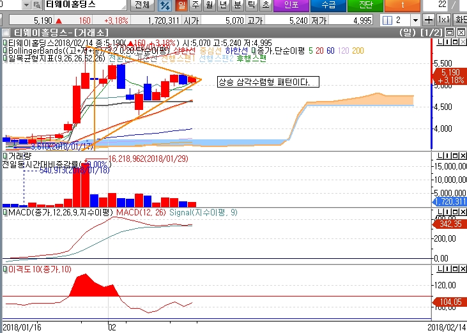Expand the chart split count dropdown
467x333 pixels.
point(415,20)
